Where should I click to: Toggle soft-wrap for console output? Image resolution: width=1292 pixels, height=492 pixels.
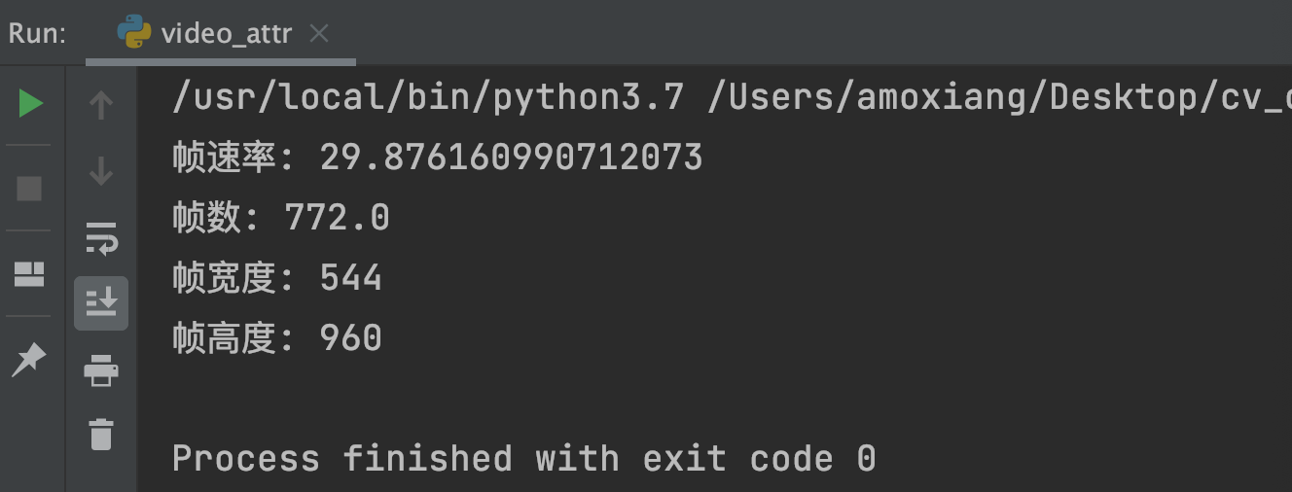click(101, 237)
